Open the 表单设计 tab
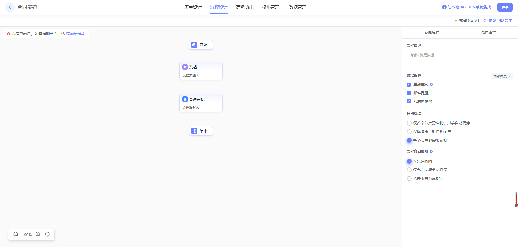 click(x=193, y=7)
